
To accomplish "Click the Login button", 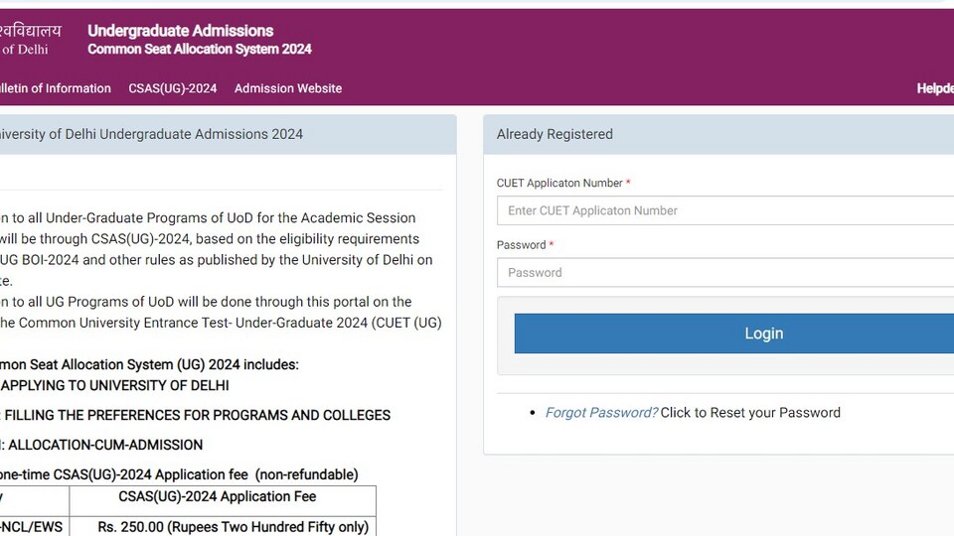I will tap(733, 334).
